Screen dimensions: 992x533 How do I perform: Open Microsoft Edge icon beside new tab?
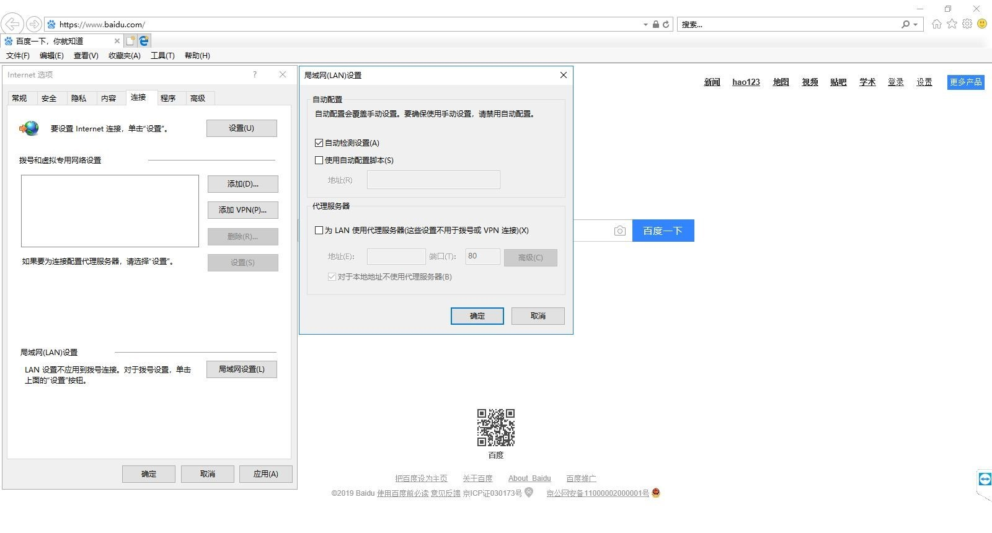point(144,41)
